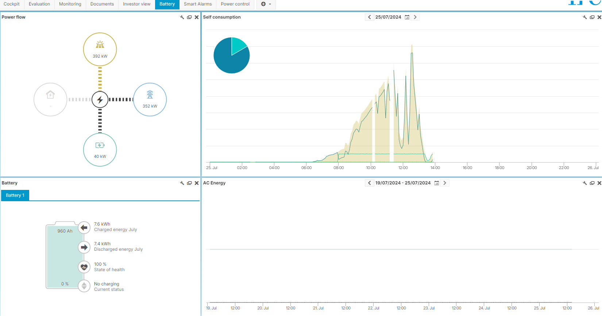Open Battery panel settings wrench
This screenshot has width=602, height=316.
(x=182, y=183)
